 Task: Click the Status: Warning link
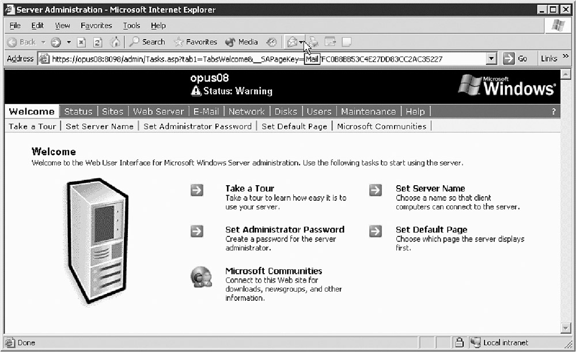[x=237, y=91]
